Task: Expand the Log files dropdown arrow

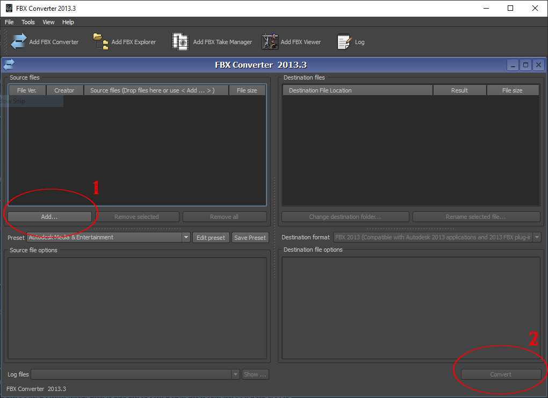Action: point(235,374)
